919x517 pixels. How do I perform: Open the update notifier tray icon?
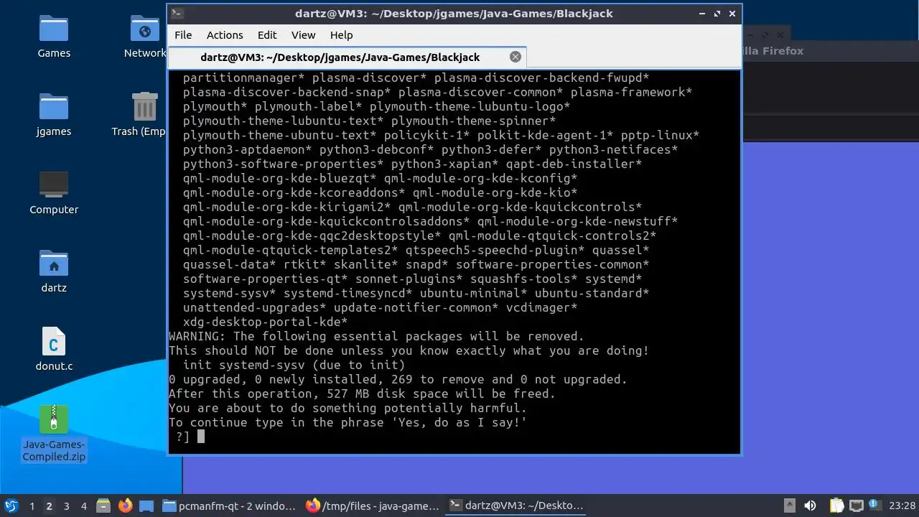[x=874, y=506]
